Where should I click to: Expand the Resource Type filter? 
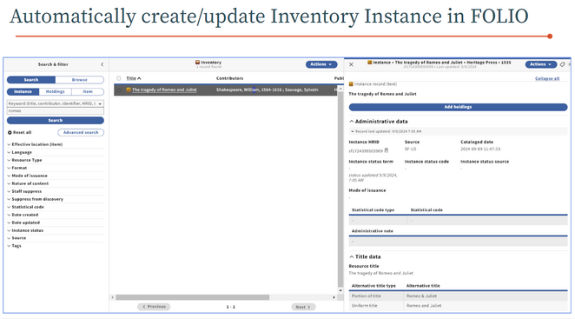(24, 160)
